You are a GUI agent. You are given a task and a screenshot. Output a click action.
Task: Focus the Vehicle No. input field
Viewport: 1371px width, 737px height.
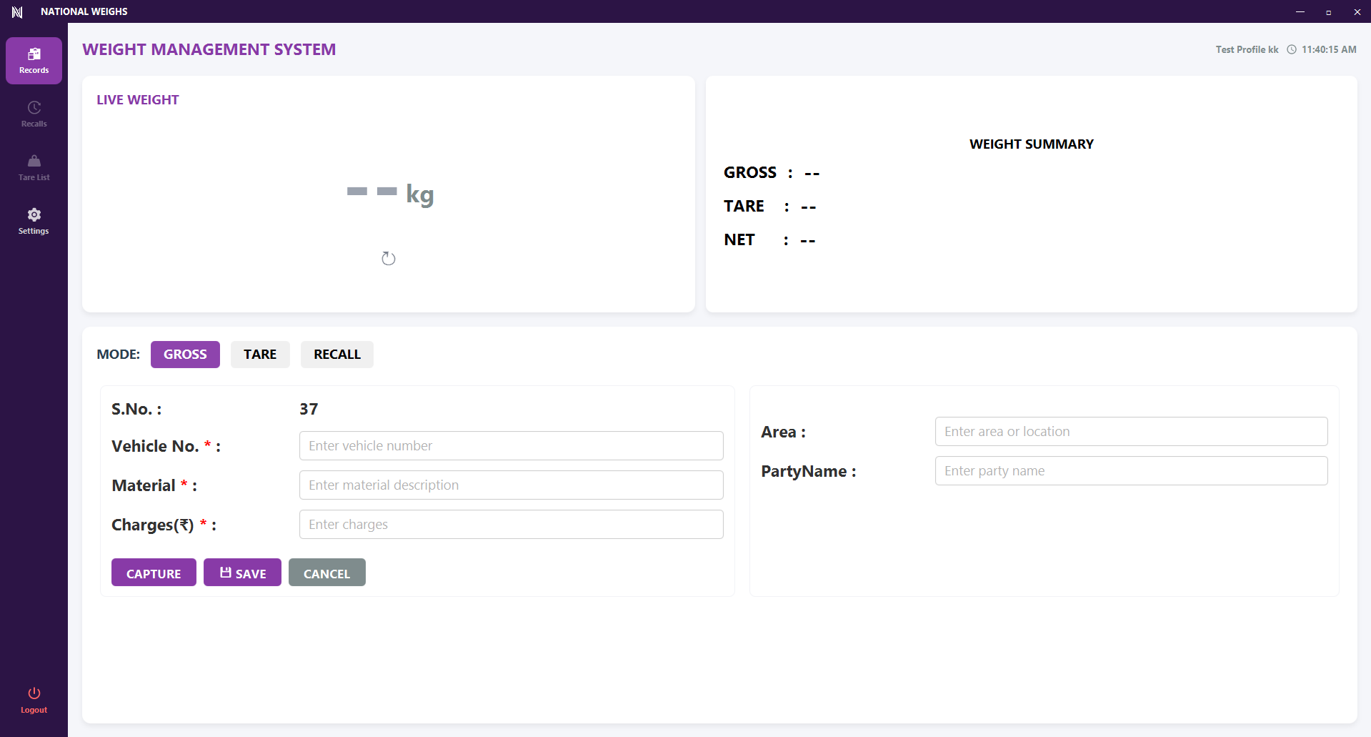[x=512, y=446]
